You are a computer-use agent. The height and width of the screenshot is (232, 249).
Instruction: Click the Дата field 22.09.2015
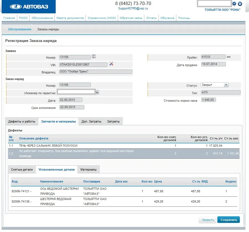pos(71,100)
